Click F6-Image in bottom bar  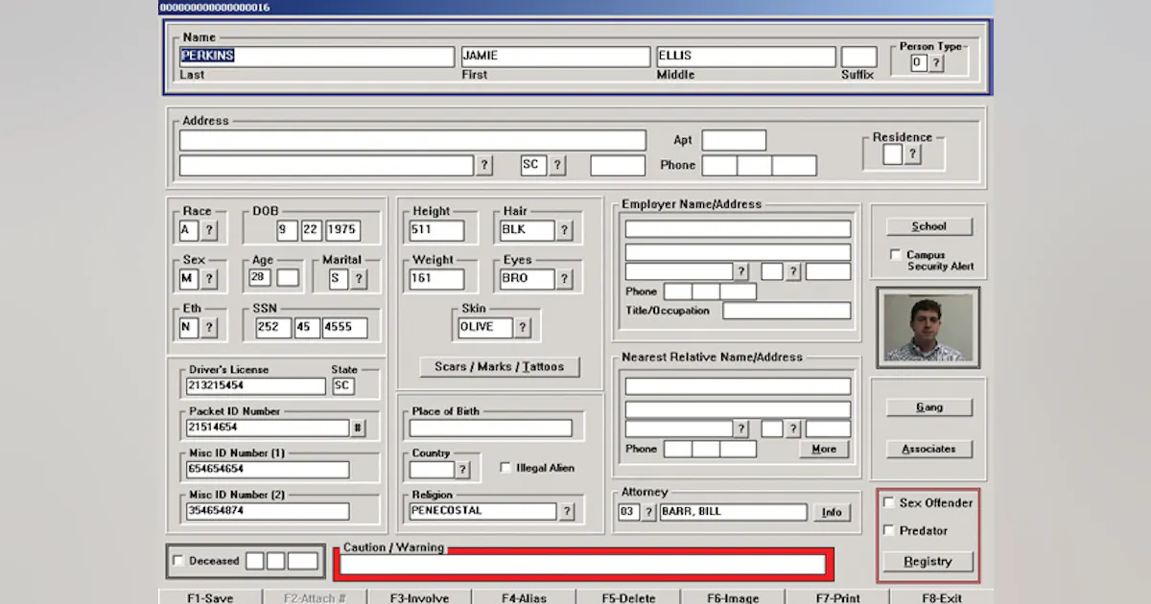pos(733,597)
